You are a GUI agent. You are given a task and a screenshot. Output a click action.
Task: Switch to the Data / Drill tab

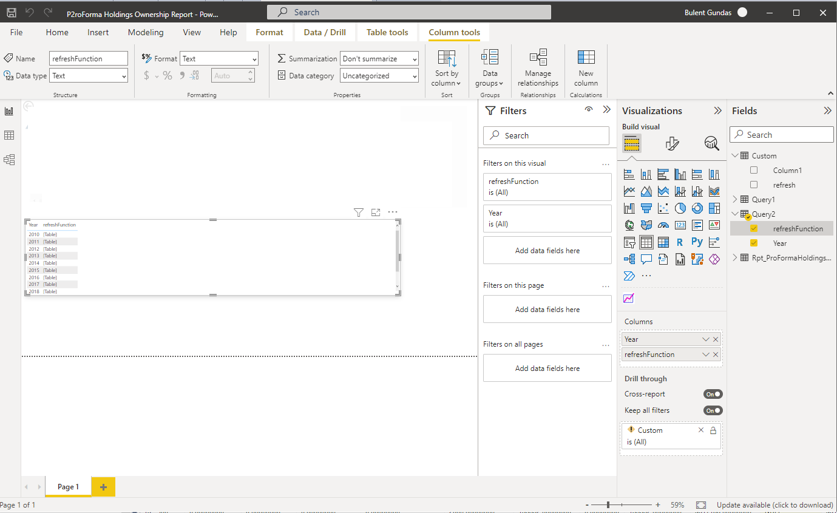325,32
